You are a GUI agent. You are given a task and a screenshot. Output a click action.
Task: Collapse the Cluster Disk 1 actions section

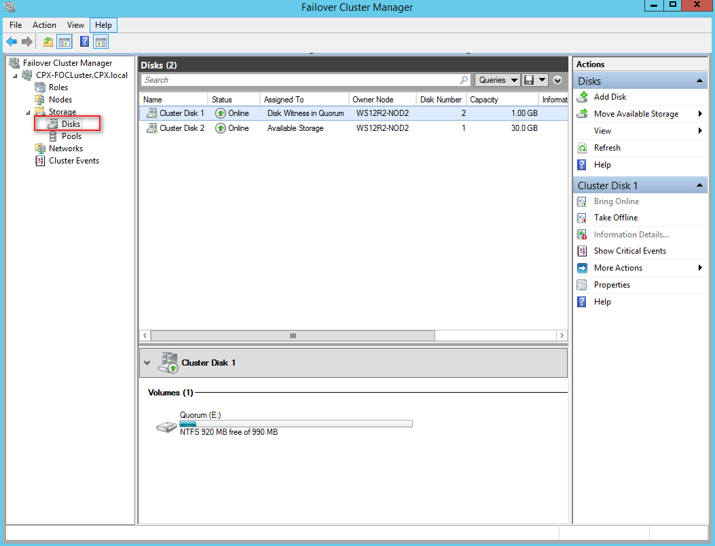click(x=699, y=185)
